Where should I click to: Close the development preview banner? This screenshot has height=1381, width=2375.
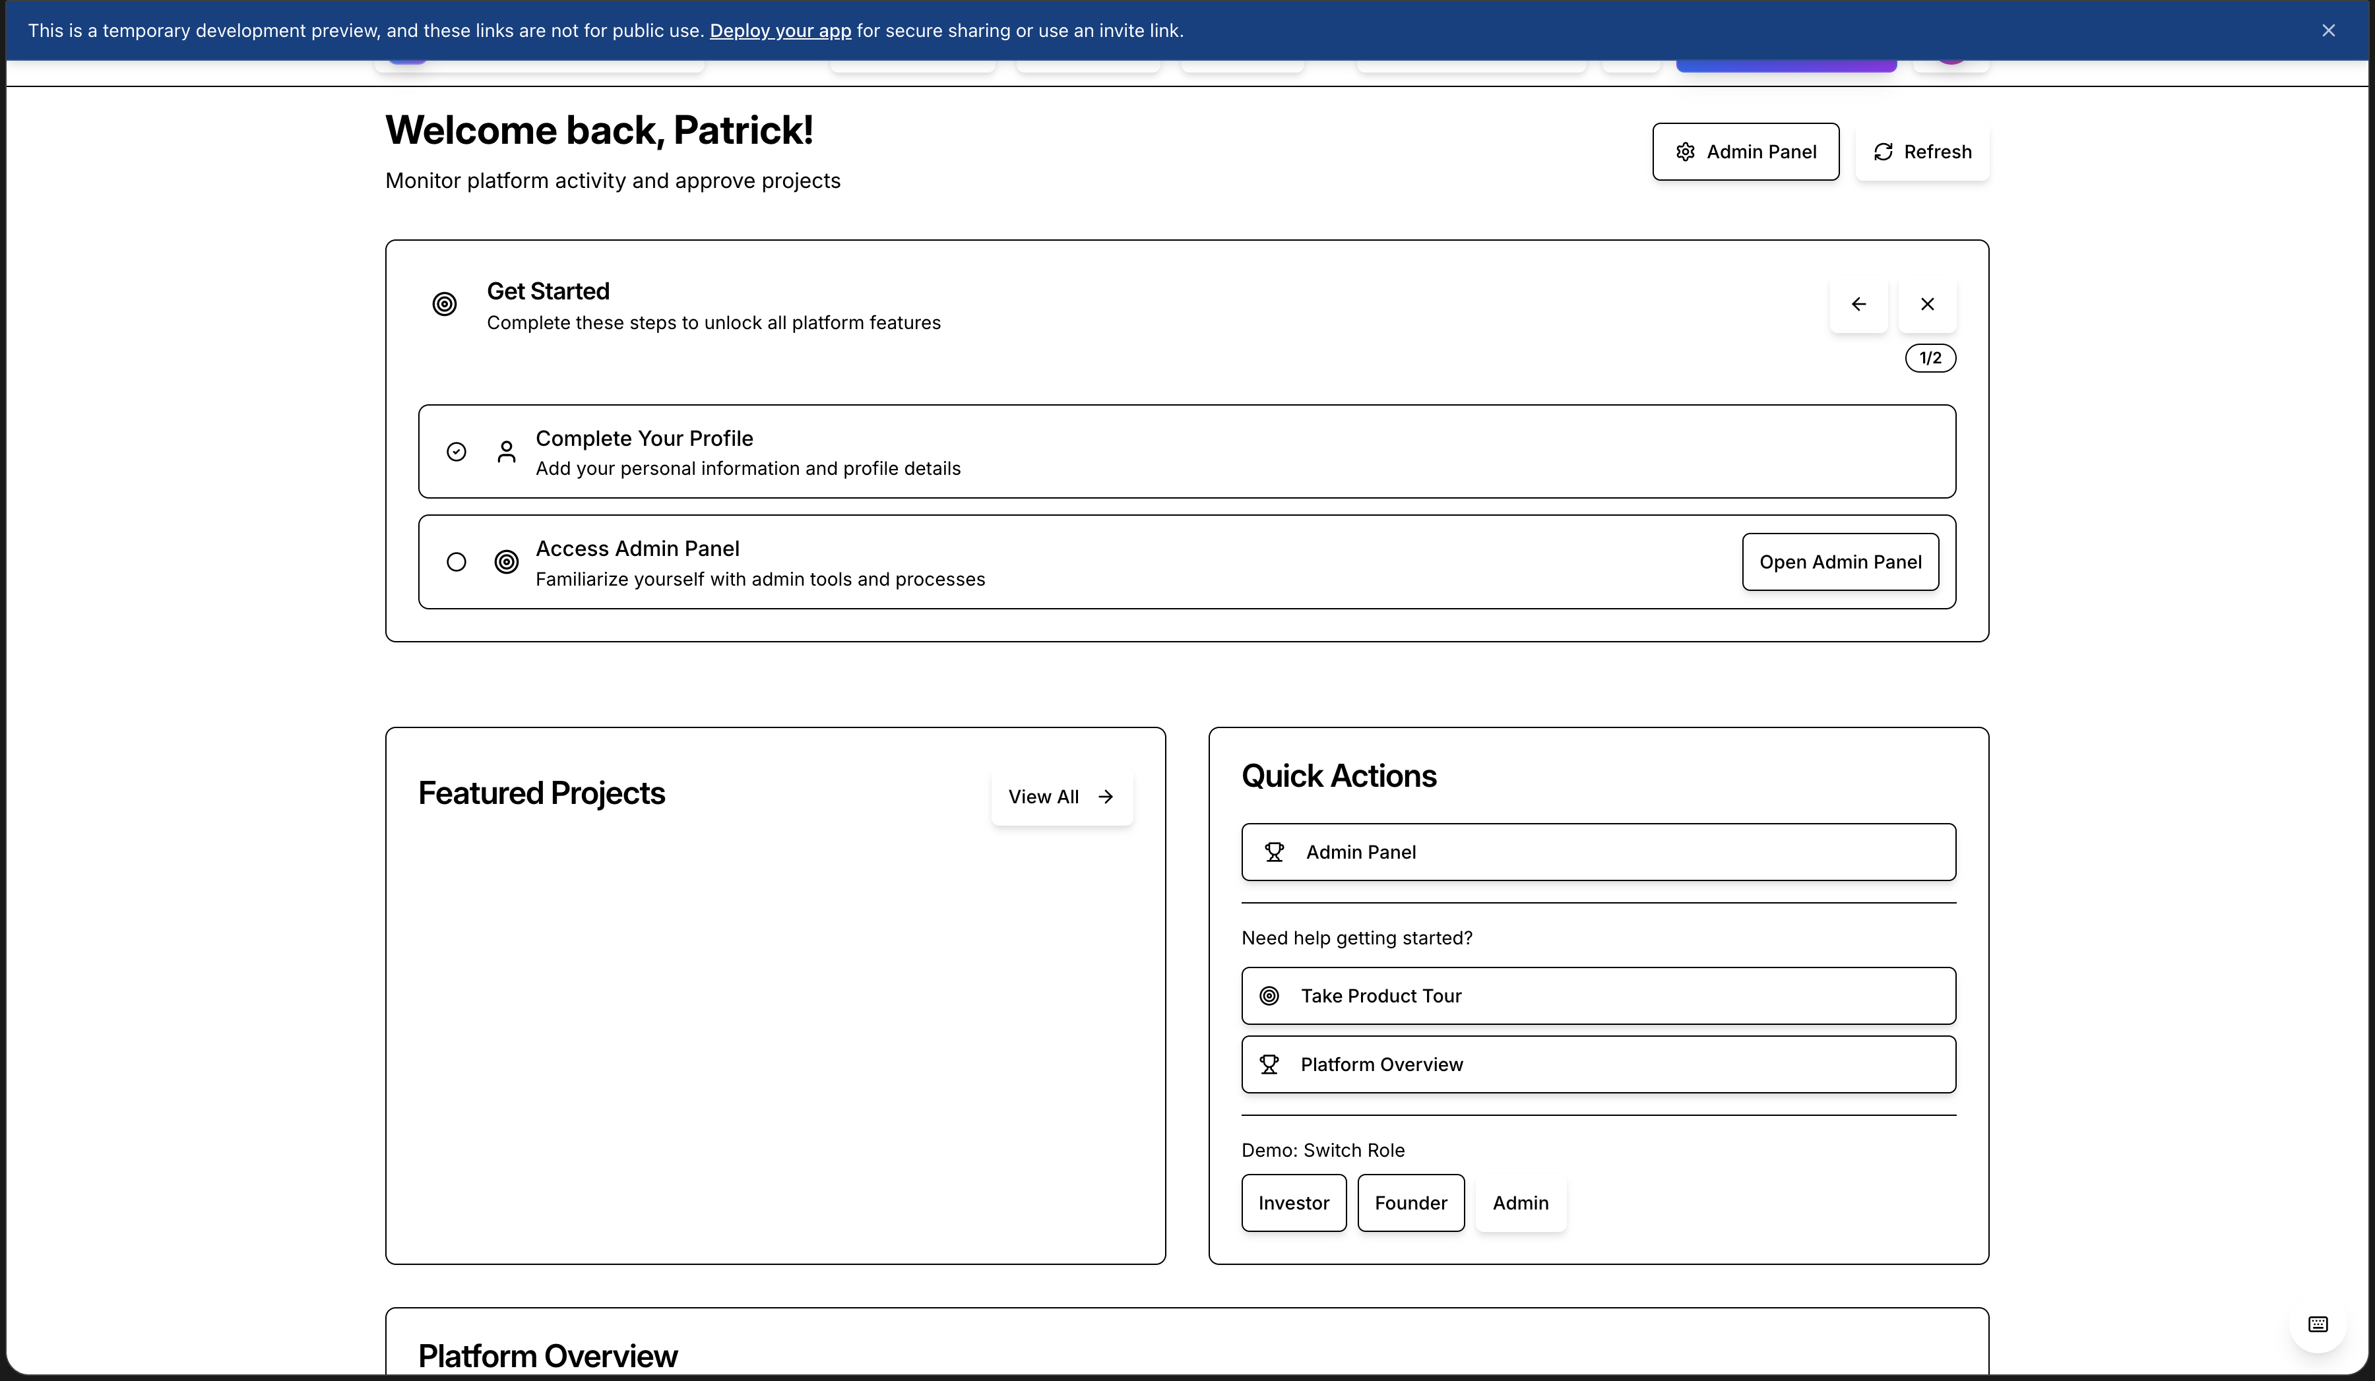pos(2329,30)
